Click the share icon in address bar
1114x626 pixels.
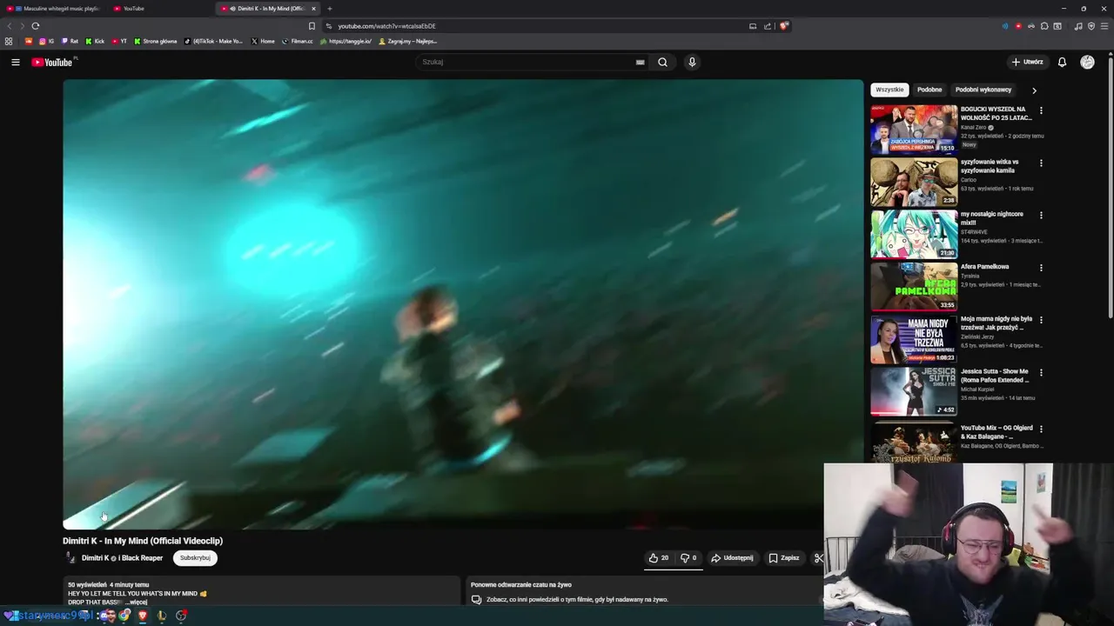(768, 26)
